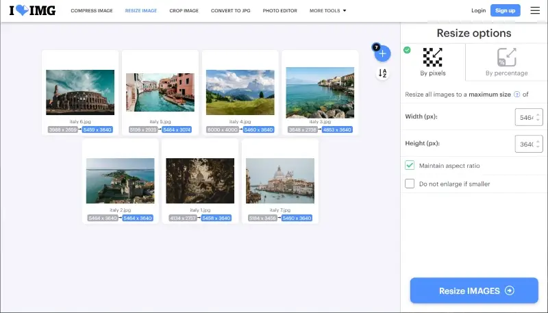The image size is (548, 313).
Task: Open the hamburger menu
Action: click(535, 10)
